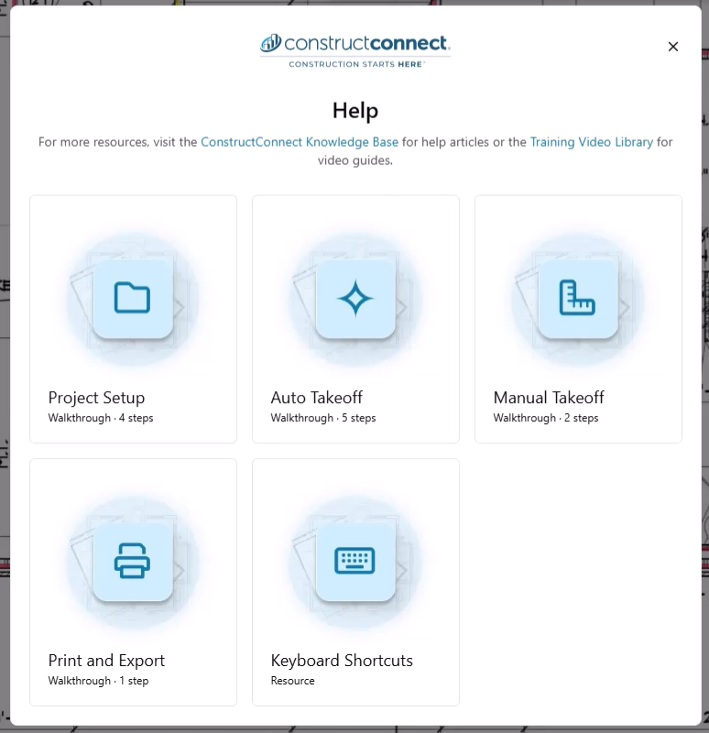Click the Help heading
709x733 pixels.
coord(355,111)
